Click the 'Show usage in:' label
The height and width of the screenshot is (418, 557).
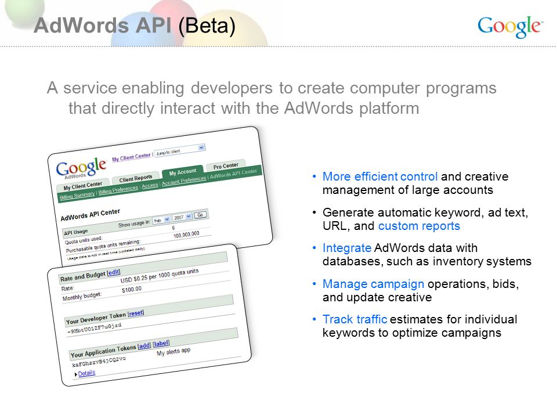[x=134, y=224]
